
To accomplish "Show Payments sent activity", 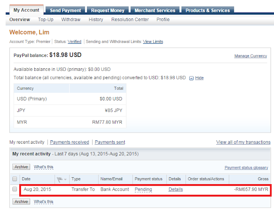I will (110, 142).
